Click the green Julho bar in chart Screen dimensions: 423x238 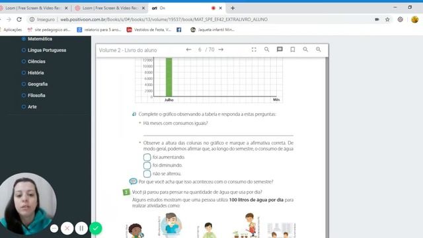169,77
